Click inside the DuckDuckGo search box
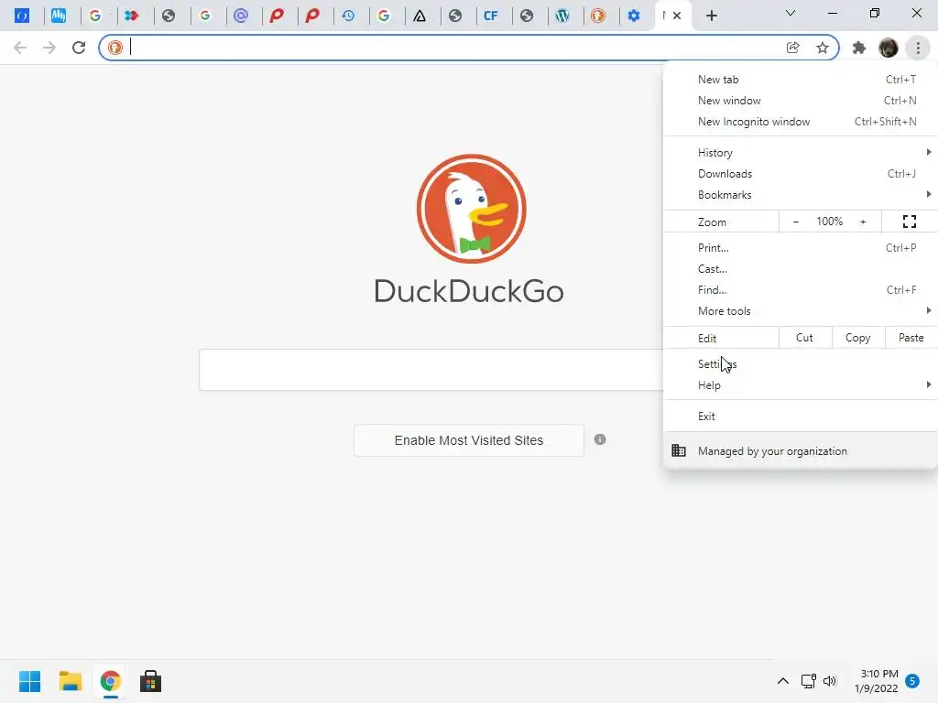The height and width of the screenshot is (703, 938). [x=431, y=370]
